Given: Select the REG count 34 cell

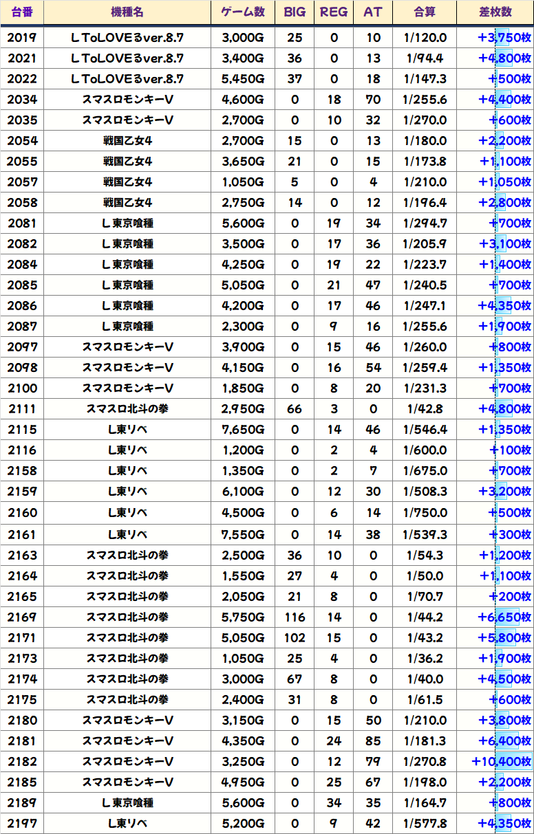Looking at the screenshot, I should click(334, 802).
